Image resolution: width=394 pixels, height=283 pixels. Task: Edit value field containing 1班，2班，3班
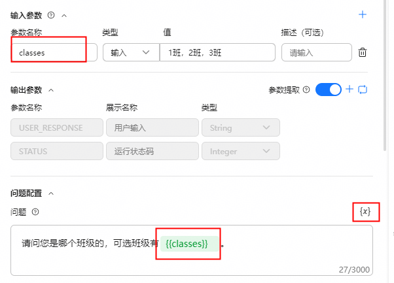[x=217, y=52]
